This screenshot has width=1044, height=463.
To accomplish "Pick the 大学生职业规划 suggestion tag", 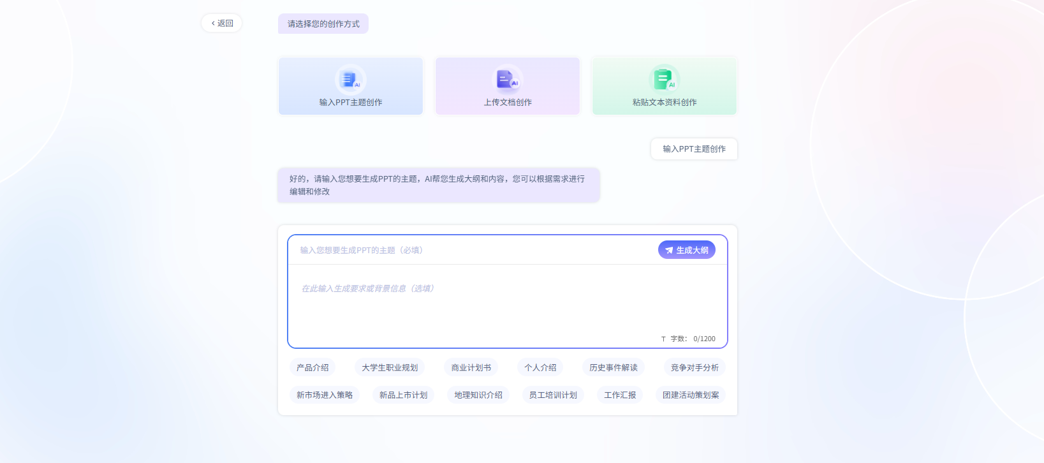I will tap(390, 367).
